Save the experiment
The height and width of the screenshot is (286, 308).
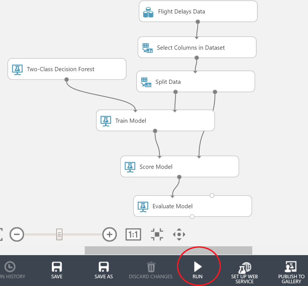[57, 270]
